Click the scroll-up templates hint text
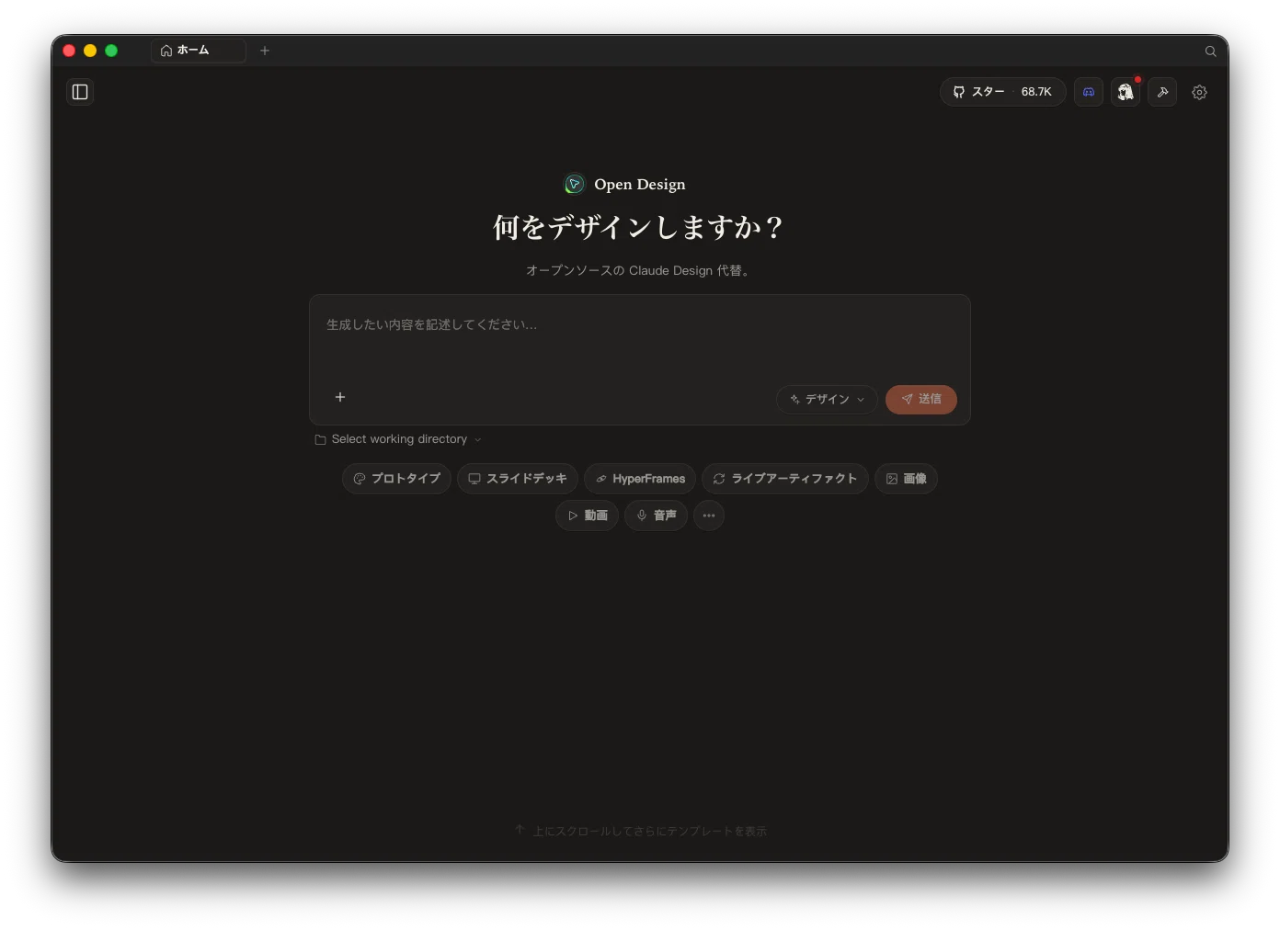Screen dimensions: 1280x930 (641, 831)
